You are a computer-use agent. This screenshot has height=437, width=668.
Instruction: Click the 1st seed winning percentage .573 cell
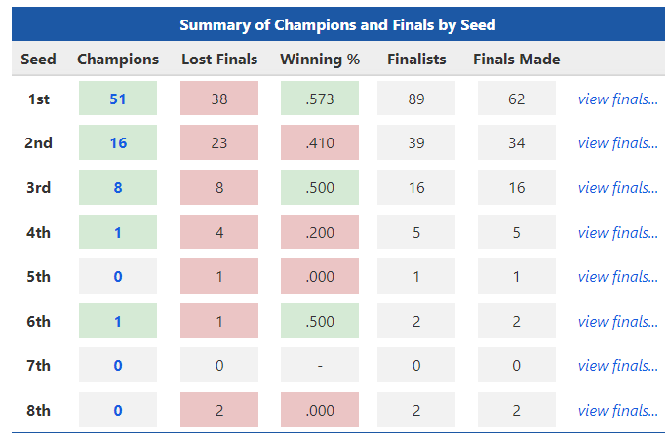[320, 99]
